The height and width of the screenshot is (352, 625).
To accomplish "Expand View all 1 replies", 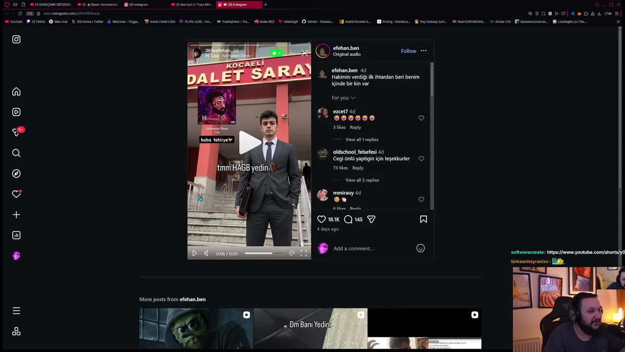I will coord(362,139).
